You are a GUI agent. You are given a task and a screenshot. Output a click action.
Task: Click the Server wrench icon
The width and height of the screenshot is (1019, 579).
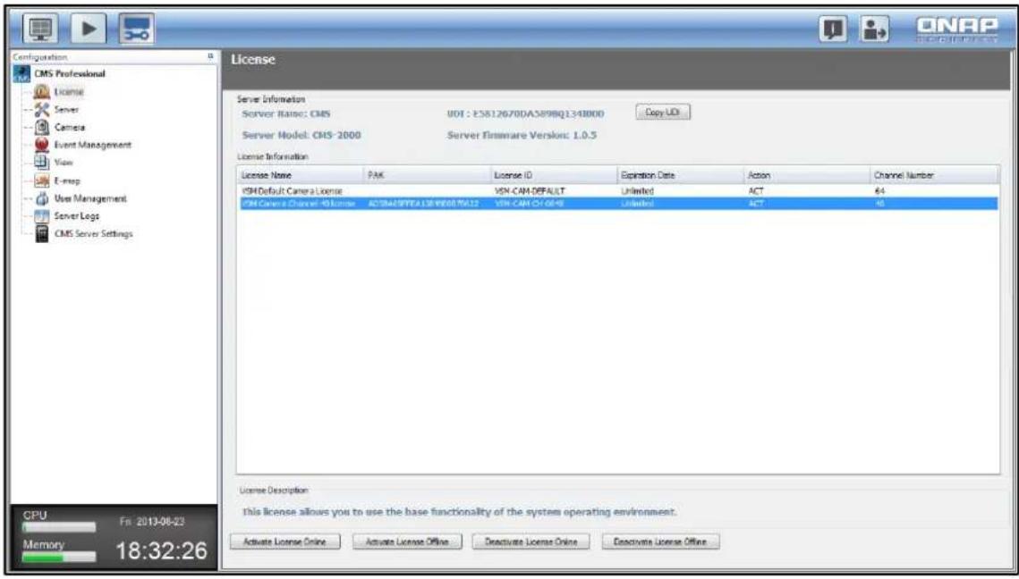(x=41, y=110)
